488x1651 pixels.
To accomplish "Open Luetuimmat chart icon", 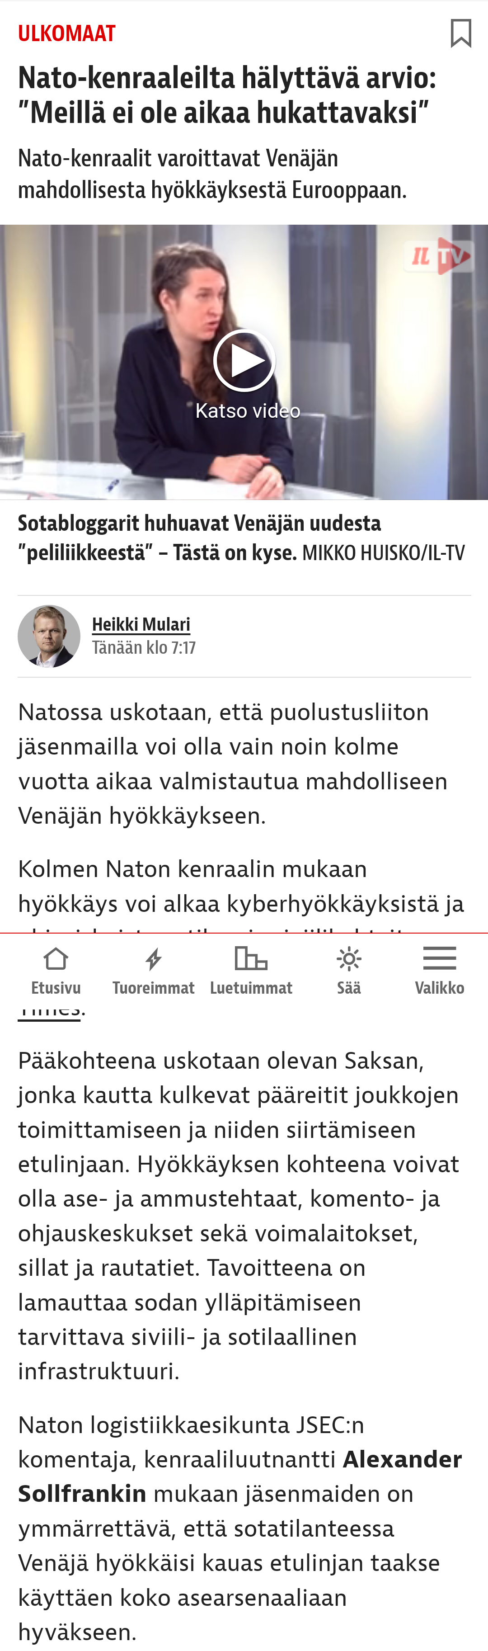I will click(250, 959).
